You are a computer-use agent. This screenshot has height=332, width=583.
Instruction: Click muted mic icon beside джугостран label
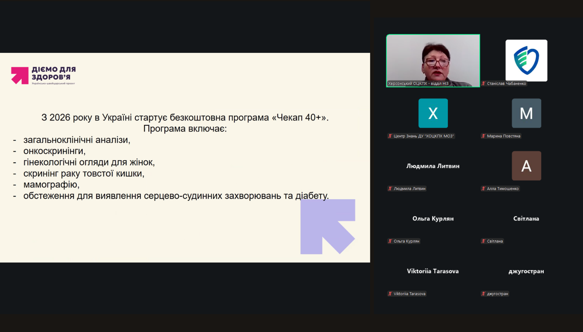484,294
